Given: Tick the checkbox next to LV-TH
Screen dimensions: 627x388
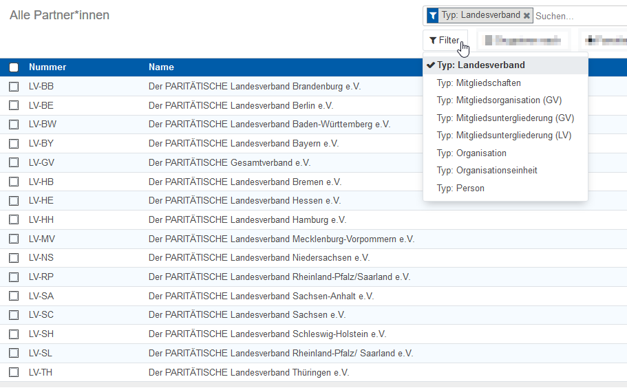Looking at the screenshot, I should 14,372.
